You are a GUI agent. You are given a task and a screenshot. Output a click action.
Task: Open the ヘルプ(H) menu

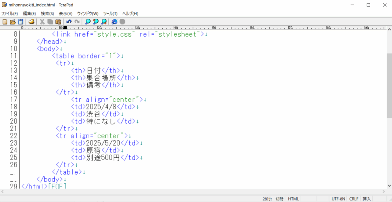[x=130, y=13]
